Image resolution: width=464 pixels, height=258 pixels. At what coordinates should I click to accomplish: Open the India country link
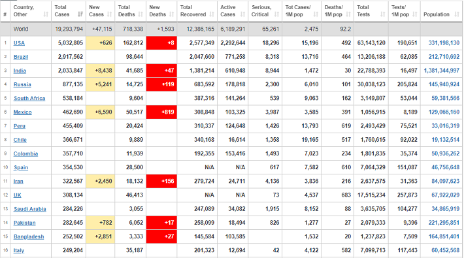pos(20,71)
